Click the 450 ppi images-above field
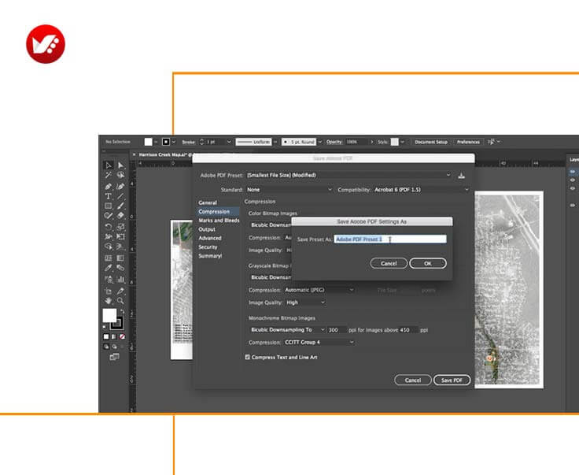This screenshot has width=579, height=475. [x=408, y=330]
